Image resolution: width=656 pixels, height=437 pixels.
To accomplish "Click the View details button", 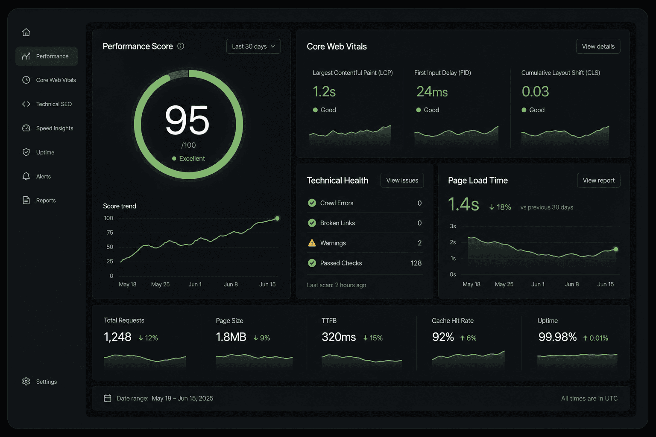I will click(598, 47).
